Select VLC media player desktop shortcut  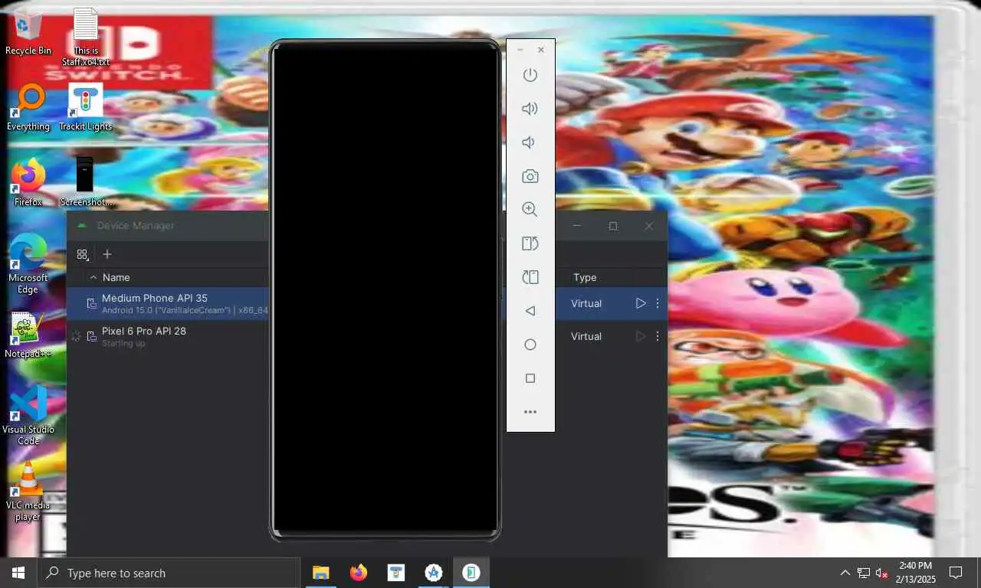tap(28, 492)
